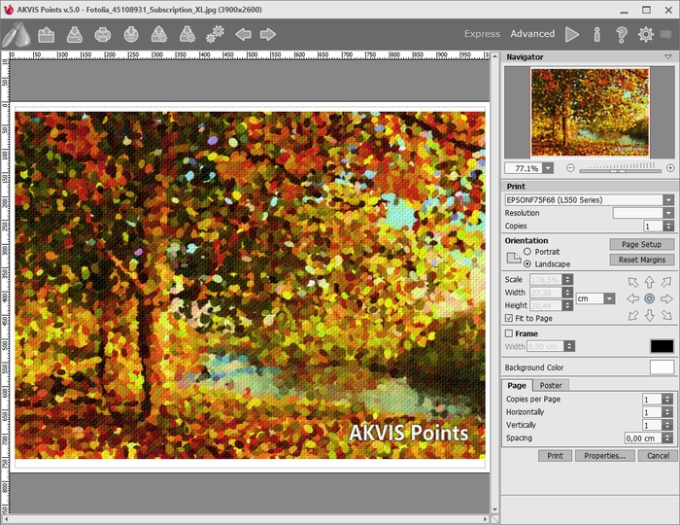The width and height of the screenshot is (680, 525).
Task: Click the Print button at bottom
Action: click(555, 456)
